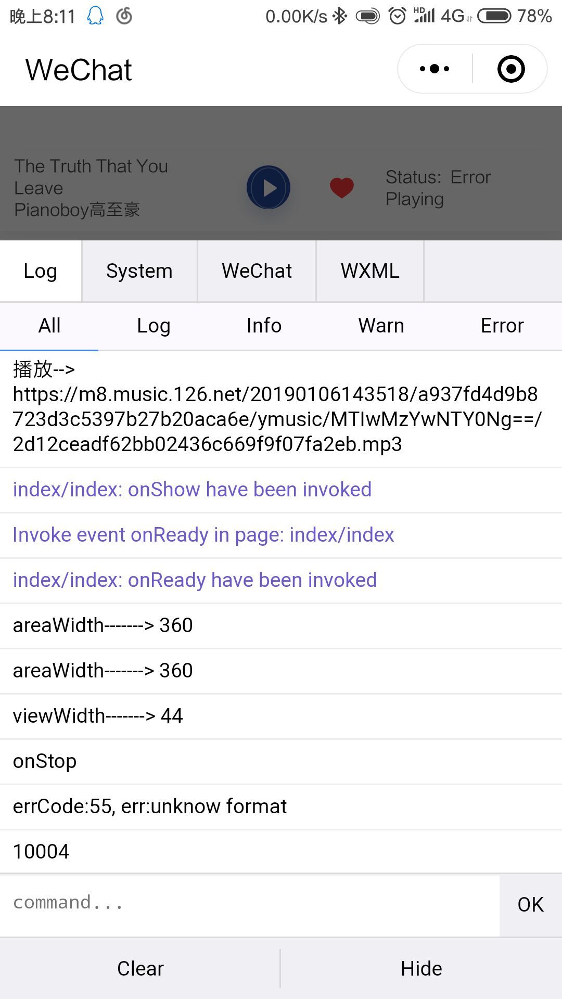Select the All log filter
Viewport: 562px width, 999px height.
49,326
